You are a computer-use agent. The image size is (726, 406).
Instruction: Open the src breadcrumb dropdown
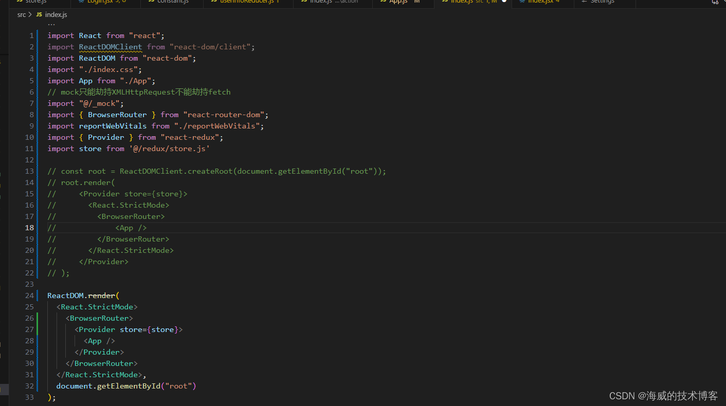pyautogui.click(x=21, y=14)
